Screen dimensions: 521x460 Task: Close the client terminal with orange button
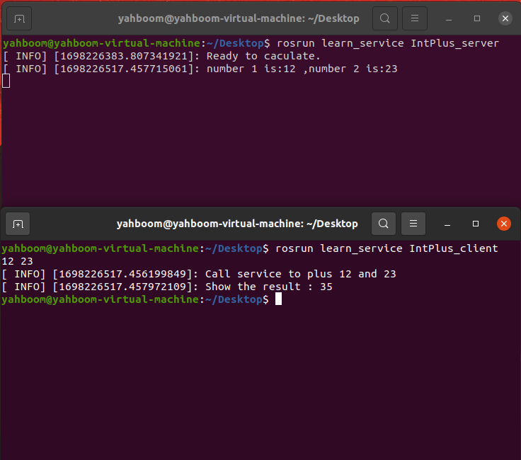click(x=504, y=224)
